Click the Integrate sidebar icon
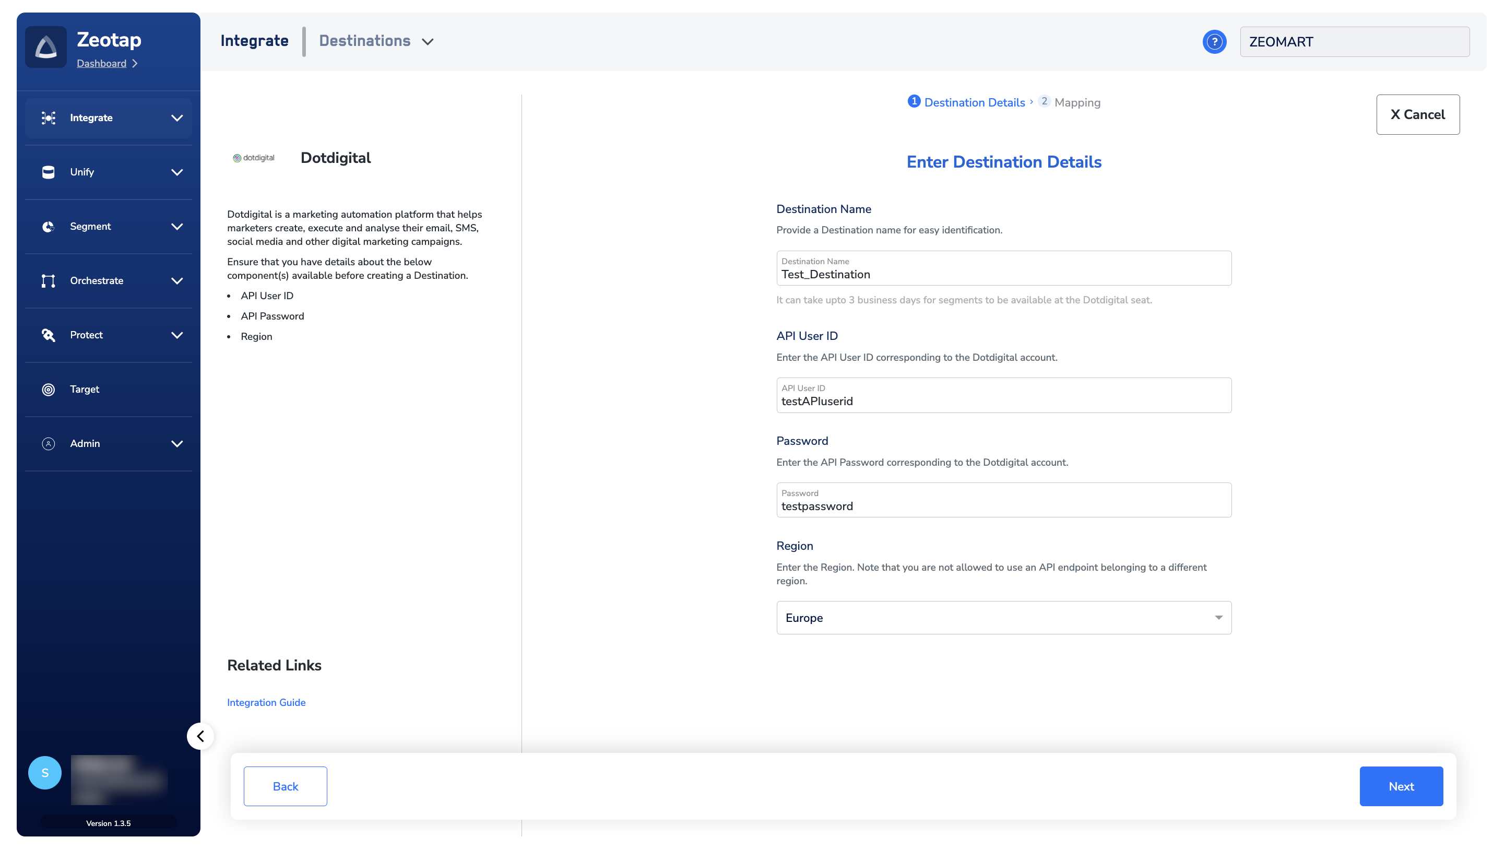 (x=49, y=118)
